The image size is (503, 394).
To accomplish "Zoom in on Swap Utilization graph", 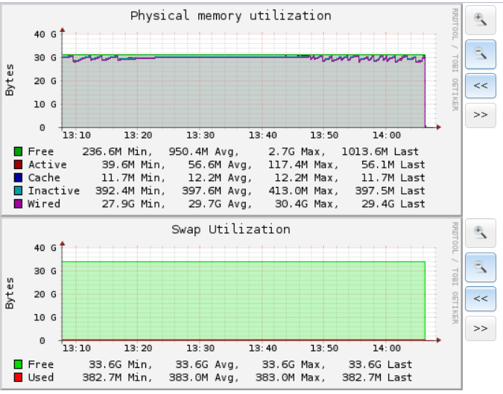I will pos(480,233).
